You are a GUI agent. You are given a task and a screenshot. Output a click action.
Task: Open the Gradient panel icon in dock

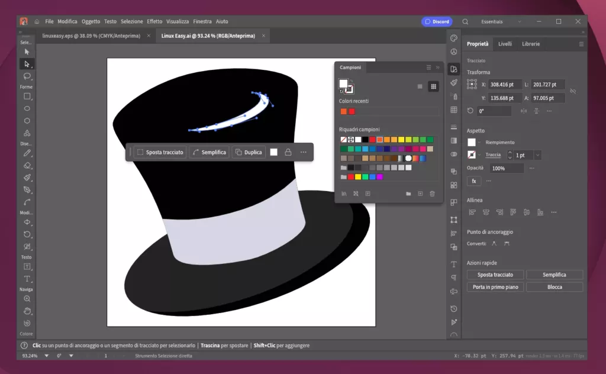click(454, 141)
